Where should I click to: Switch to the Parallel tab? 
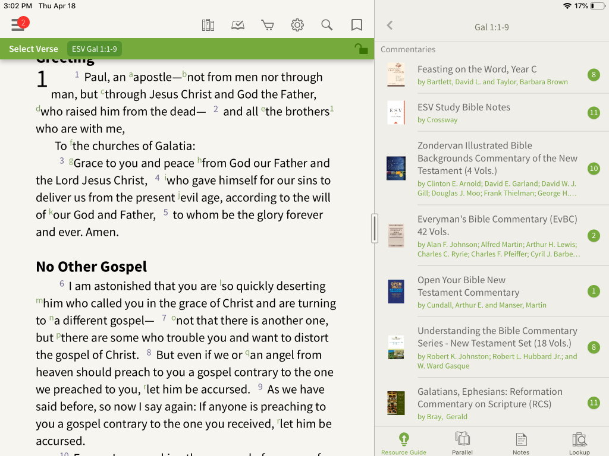point(462,444)
